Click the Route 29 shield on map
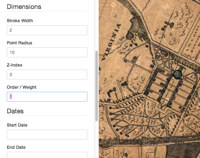This screenshot has height=158, width=200. (x=114, y=48)
